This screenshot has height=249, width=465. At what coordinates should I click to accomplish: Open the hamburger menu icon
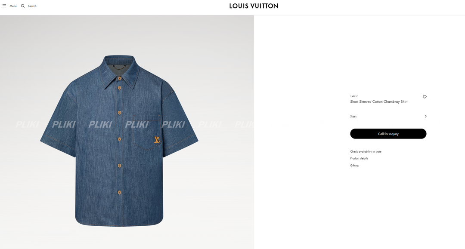[x=4, y=6]
